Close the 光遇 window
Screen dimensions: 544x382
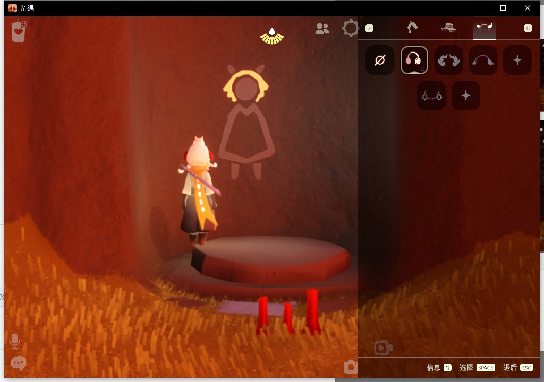pos(528,8)
